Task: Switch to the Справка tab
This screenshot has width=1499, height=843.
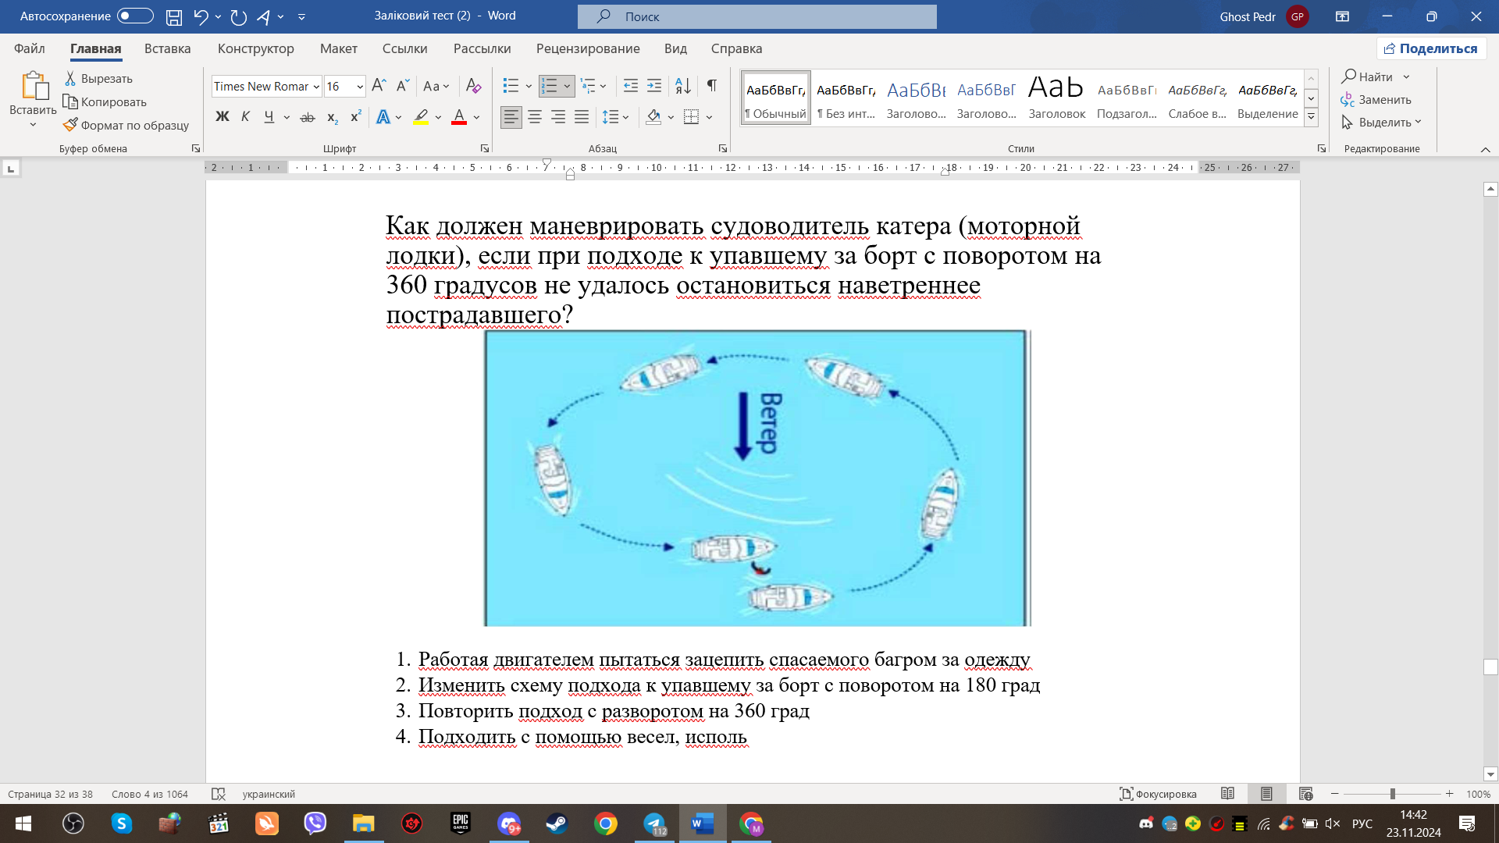Action: point(736,48)
